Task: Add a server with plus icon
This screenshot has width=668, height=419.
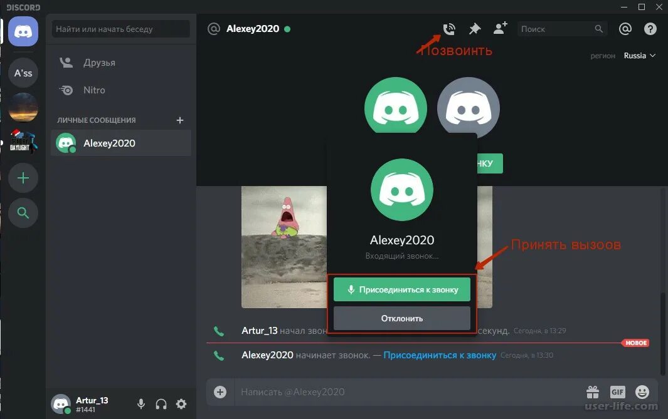Action: click(23, 178)
